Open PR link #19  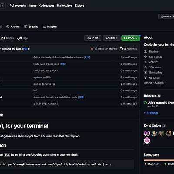pos(87,57)
